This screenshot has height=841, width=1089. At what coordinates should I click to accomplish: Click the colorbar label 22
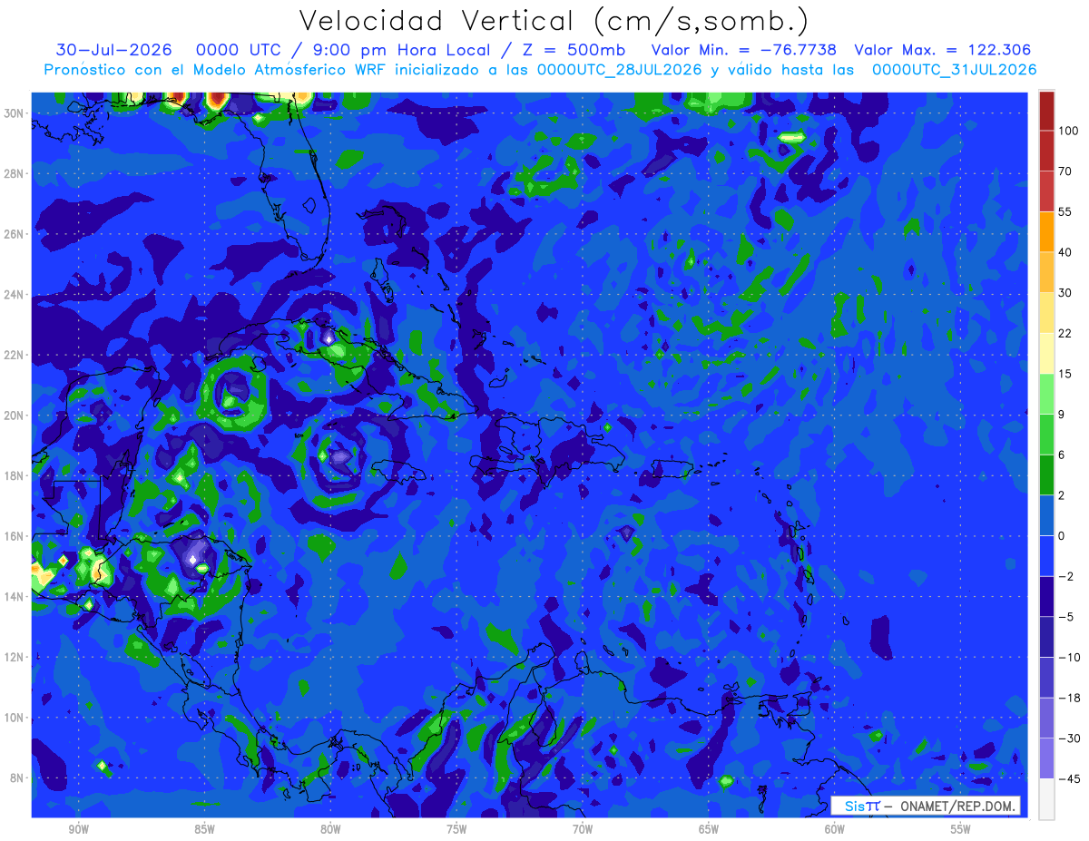[1065, 333]
